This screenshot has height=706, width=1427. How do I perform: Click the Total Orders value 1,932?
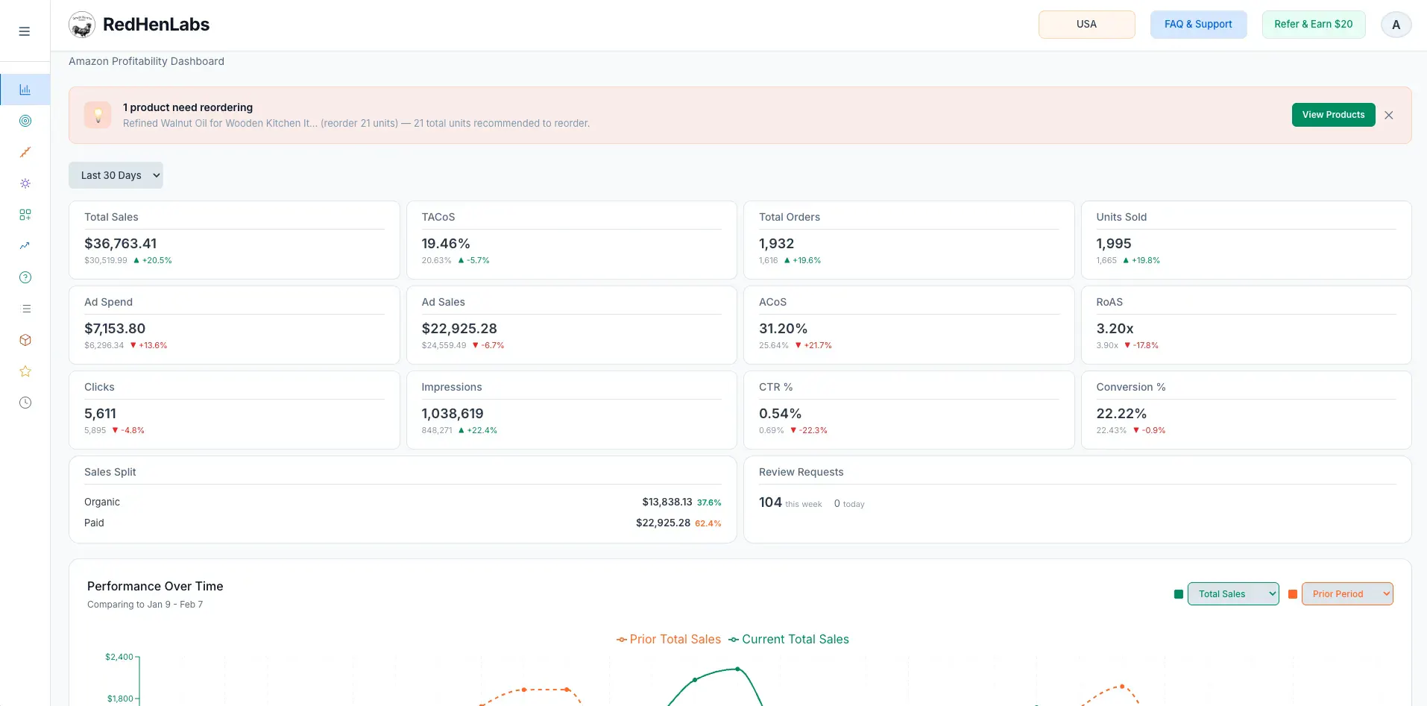(x=777, y=244)
